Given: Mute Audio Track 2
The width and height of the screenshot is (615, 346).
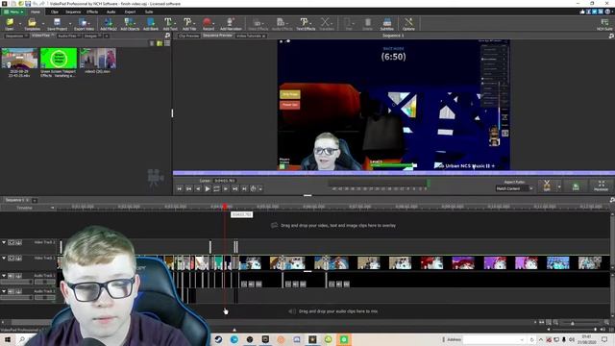Looking at the screenshot, I should click(12, 291).
